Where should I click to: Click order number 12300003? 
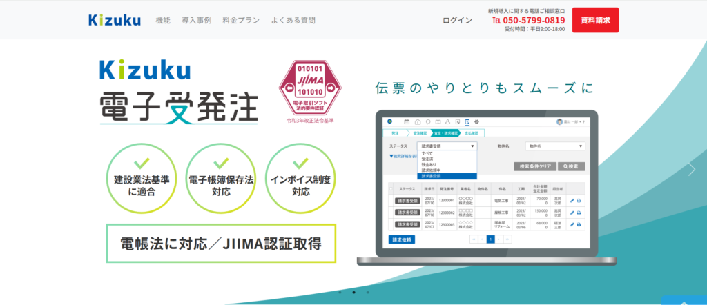click(447, 225)
